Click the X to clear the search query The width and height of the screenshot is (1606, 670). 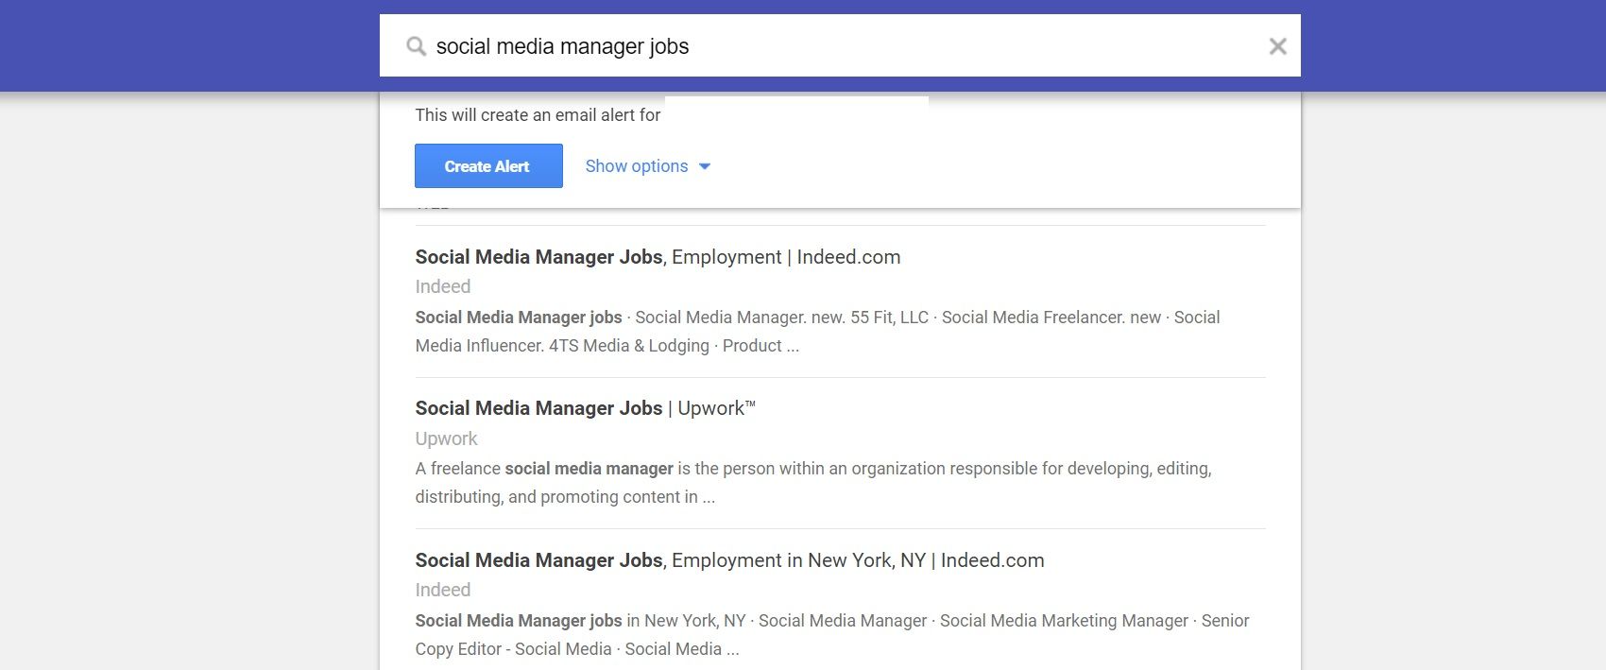tap(1278, 45)
